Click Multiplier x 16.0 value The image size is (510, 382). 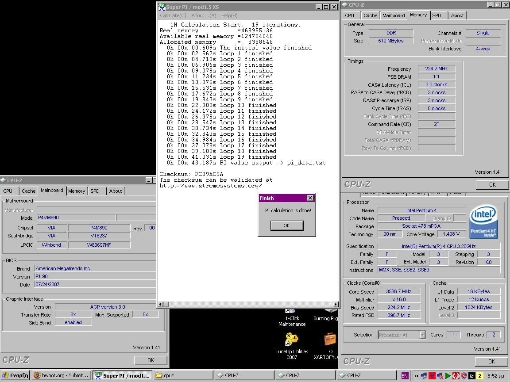[399, 299]
